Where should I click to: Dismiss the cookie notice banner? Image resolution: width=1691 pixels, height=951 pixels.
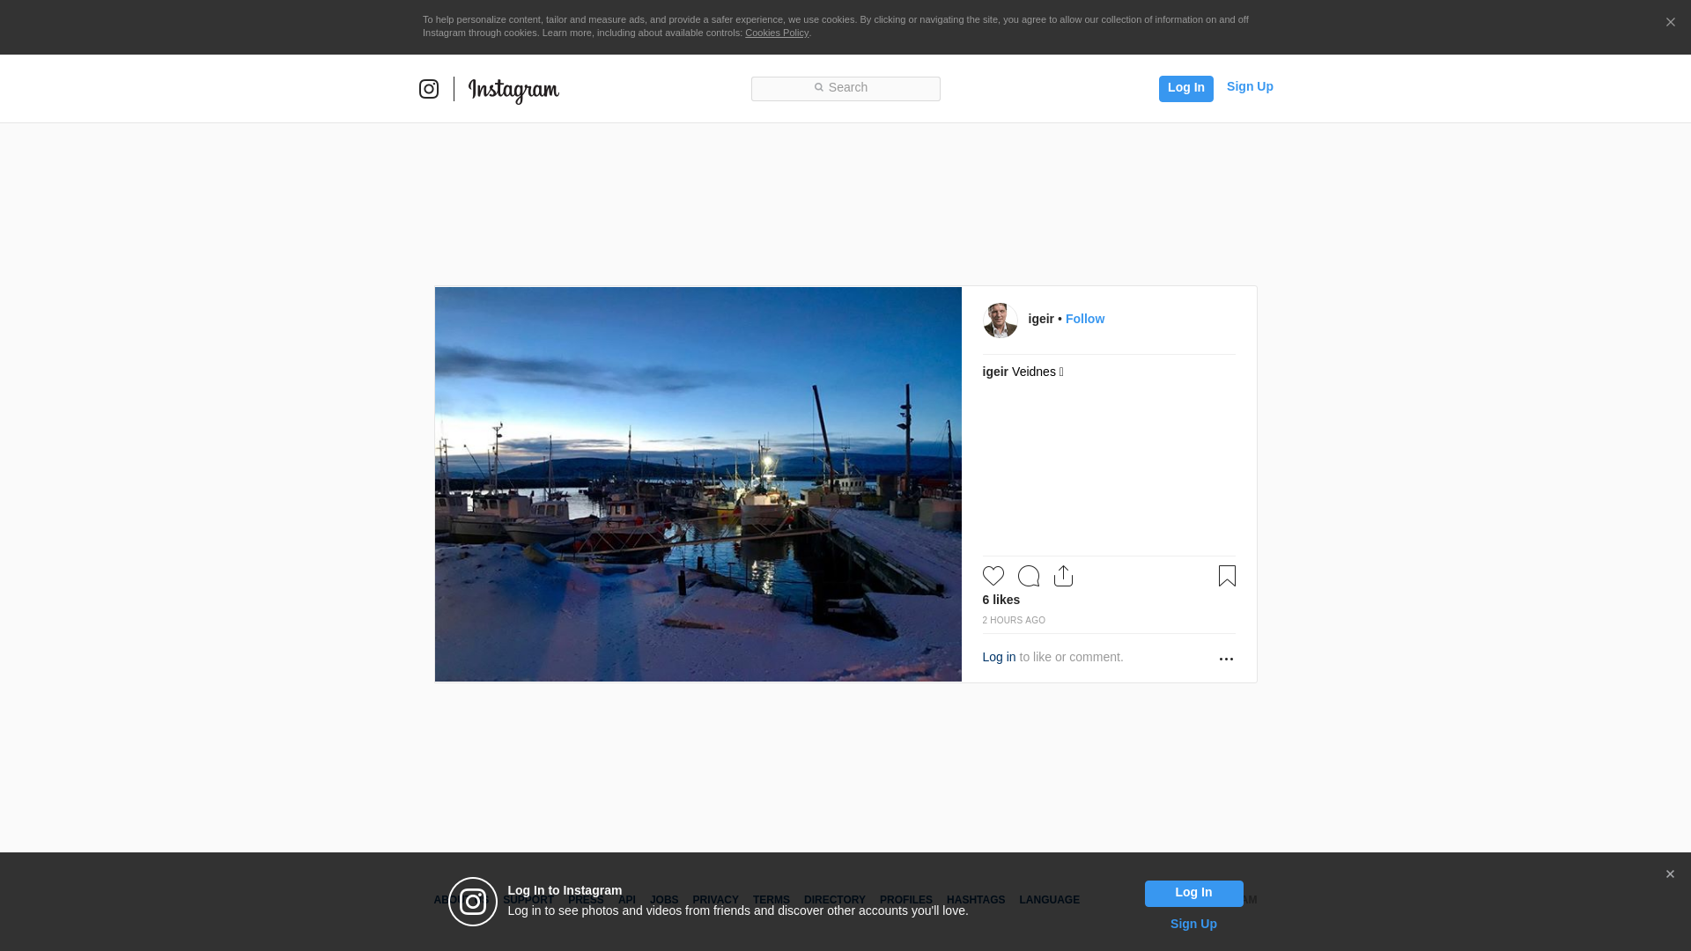[1670, 23]
